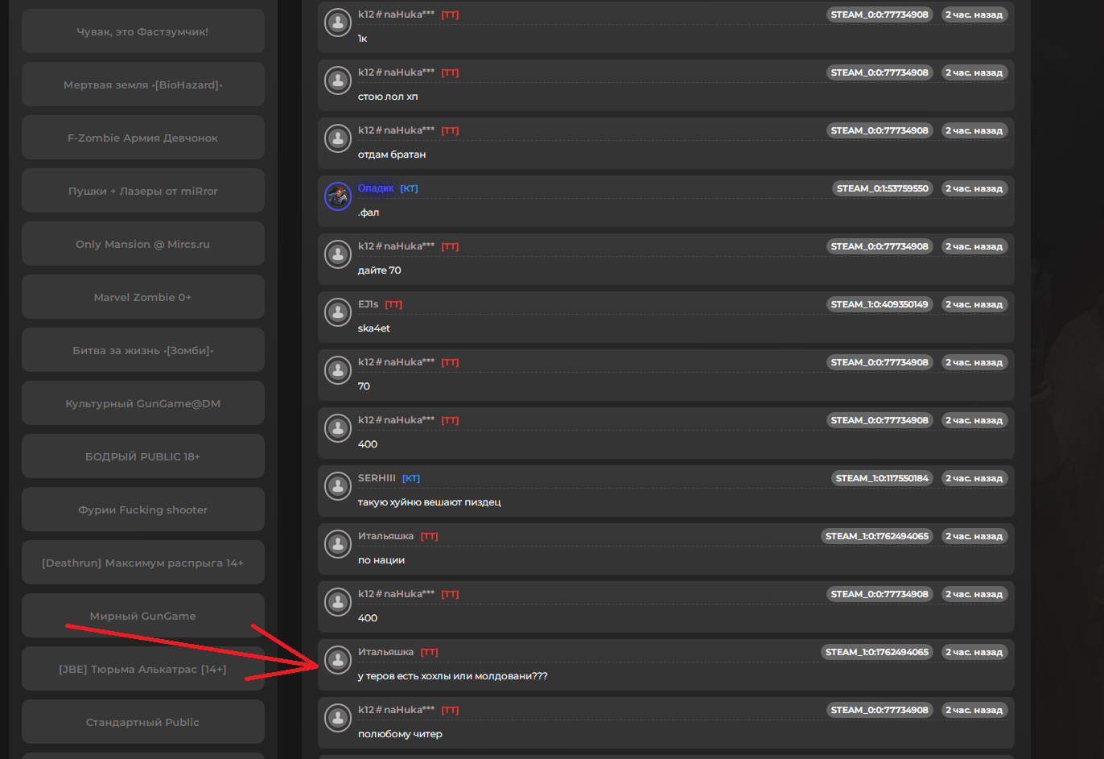Click the STEAM_0:1:53759550 ID badge

tap(882, 188)
